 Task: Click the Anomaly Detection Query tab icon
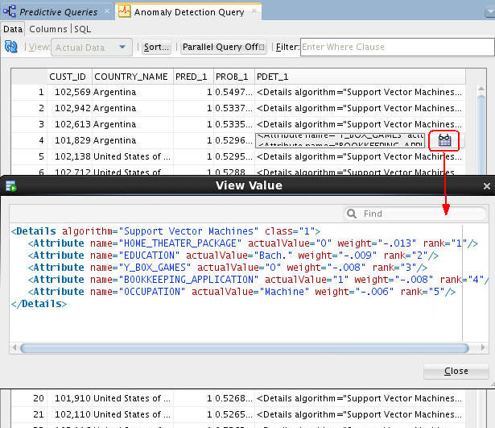click(x=125, y=12)
